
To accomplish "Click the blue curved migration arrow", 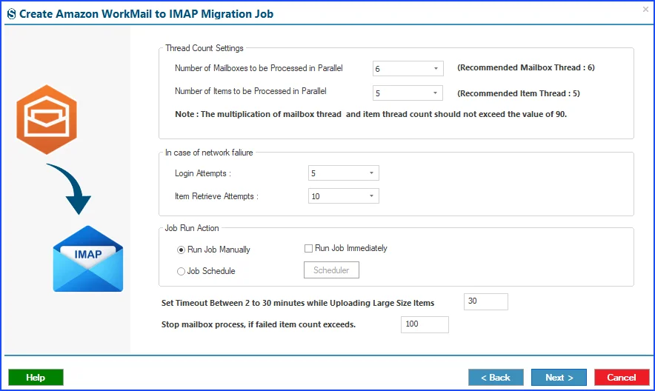I will (x=70, y=189).
